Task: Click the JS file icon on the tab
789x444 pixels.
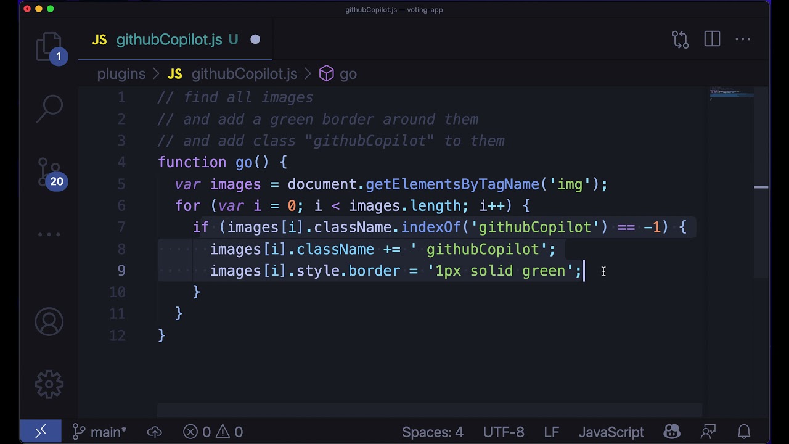Action: point(99,39)
